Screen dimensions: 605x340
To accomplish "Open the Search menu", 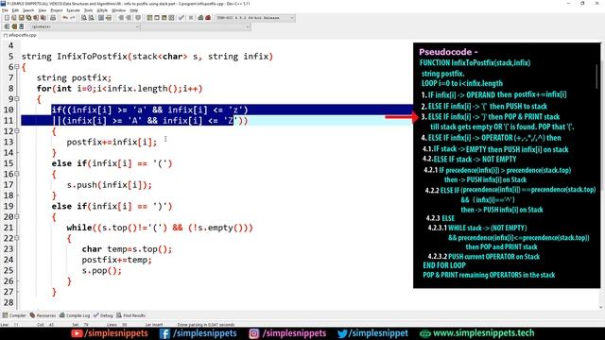I will click(28, 10).
